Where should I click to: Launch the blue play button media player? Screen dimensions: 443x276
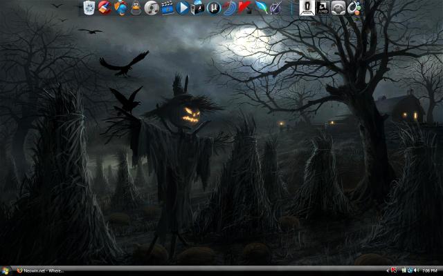point(183,8)
